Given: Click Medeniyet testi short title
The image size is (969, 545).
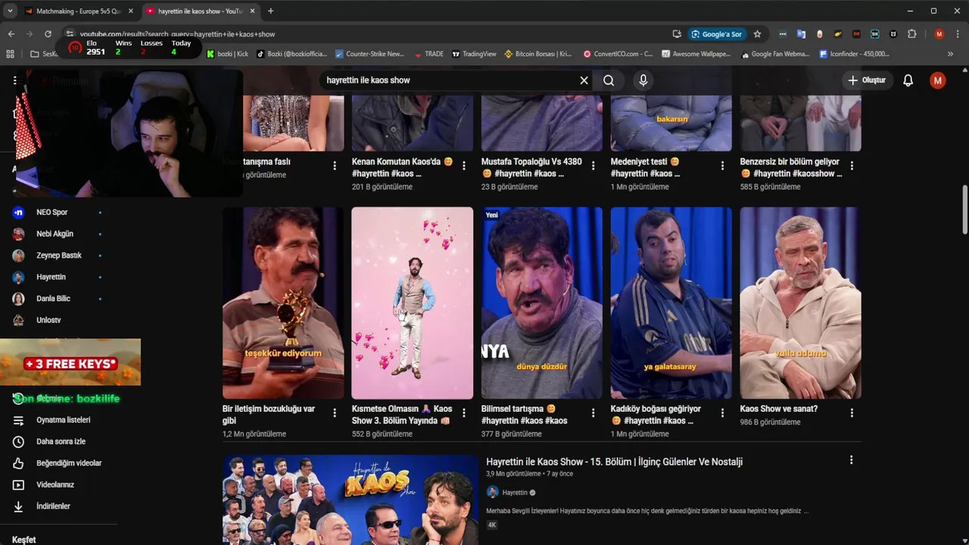Looking at the screenshot, I should click(x=645, y=167).
